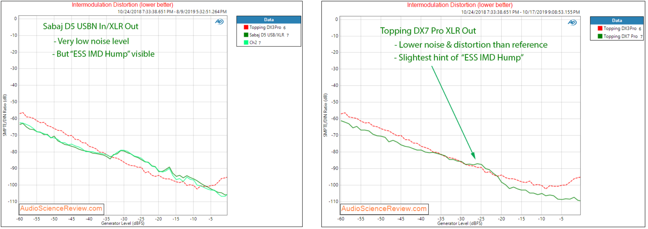648x229 pixels.
Task: Select red Topping DX3Pro swatch in right legend
Action: click(600, 28)
